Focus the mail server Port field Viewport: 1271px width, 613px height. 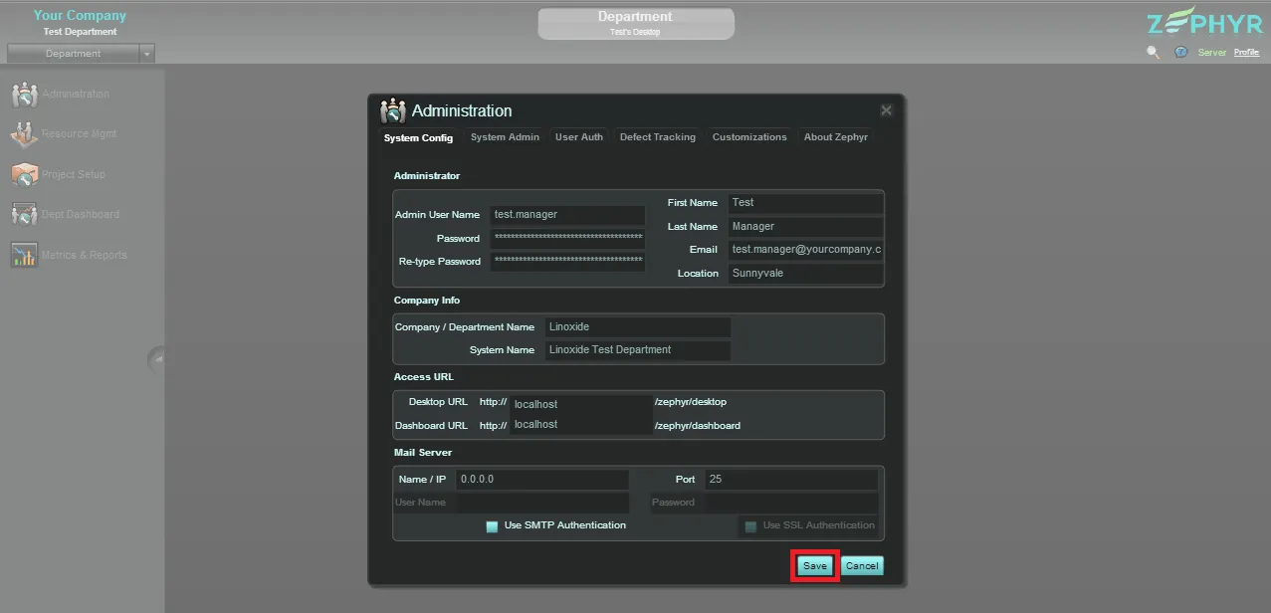(x=791, y=480)
